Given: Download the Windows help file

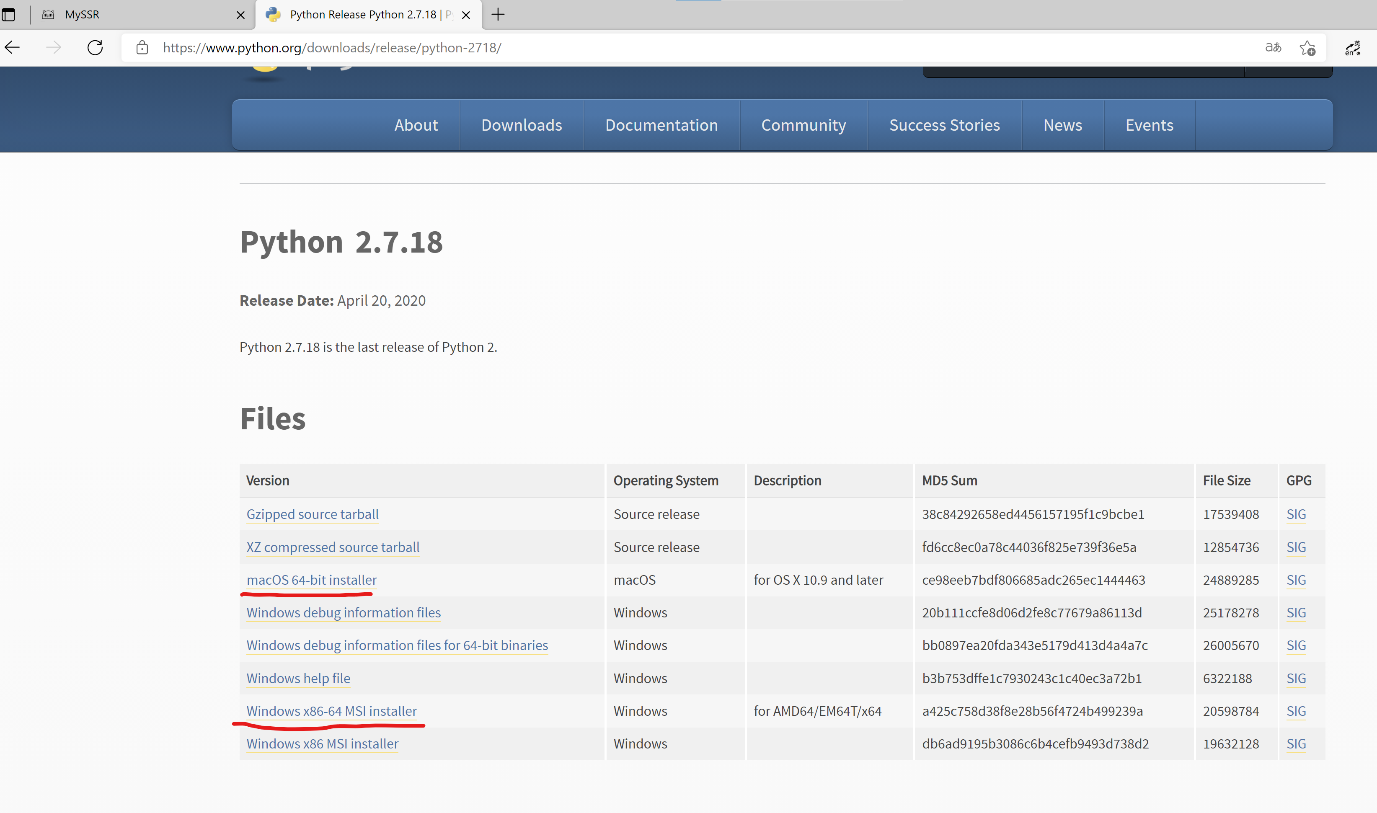Looking at the screenshot, I should [298, 678].
